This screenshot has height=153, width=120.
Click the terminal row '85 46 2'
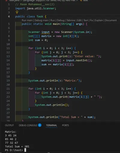pos(11,139)
